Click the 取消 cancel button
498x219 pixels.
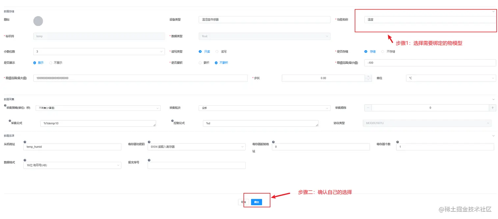point(243,202)
